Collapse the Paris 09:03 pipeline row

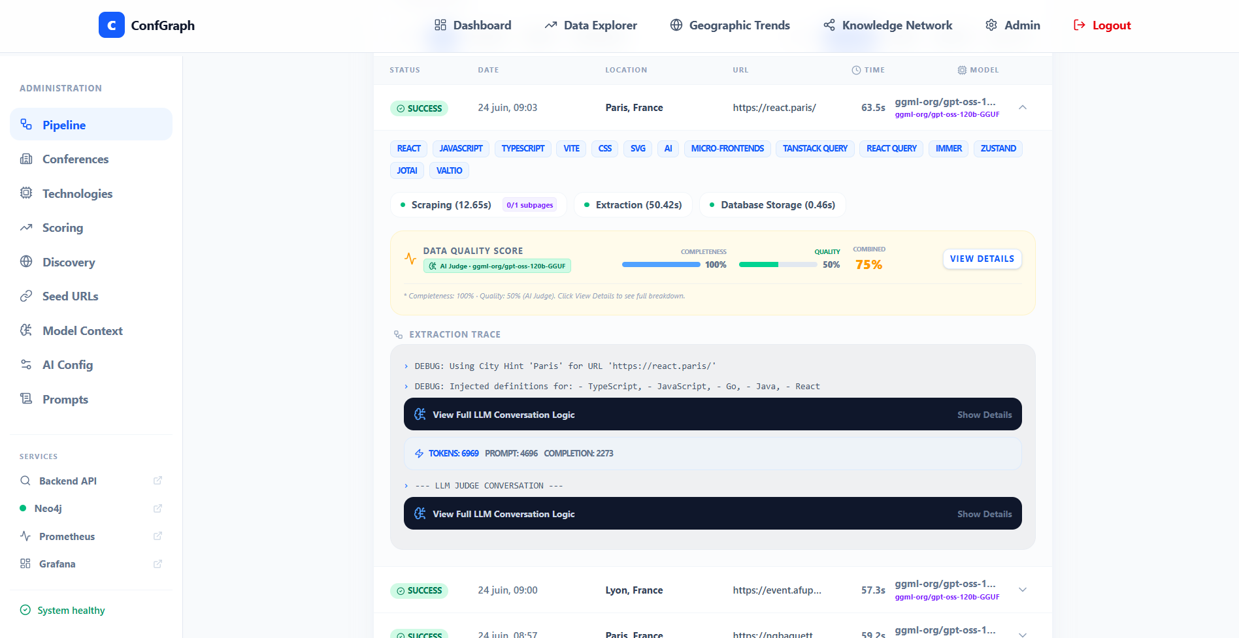point(1023,108)
